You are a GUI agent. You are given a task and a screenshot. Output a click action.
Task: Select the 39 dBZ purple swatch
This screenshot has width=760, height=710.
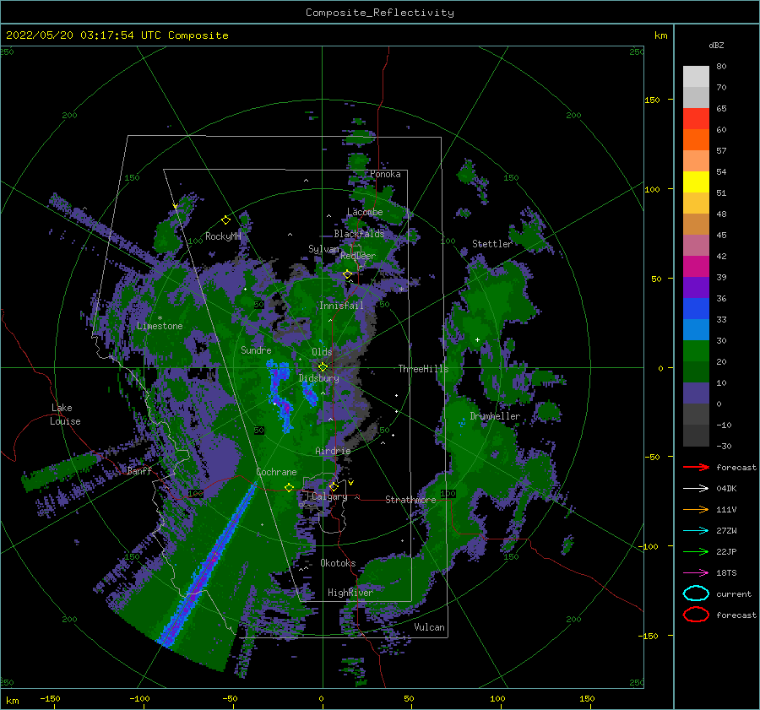[696, 287]
